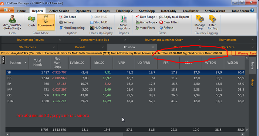Open the Settings gear option

click(67, 22)
